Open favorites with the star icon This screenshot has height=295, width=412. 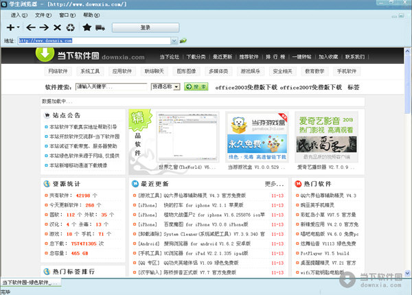point(87,27)
